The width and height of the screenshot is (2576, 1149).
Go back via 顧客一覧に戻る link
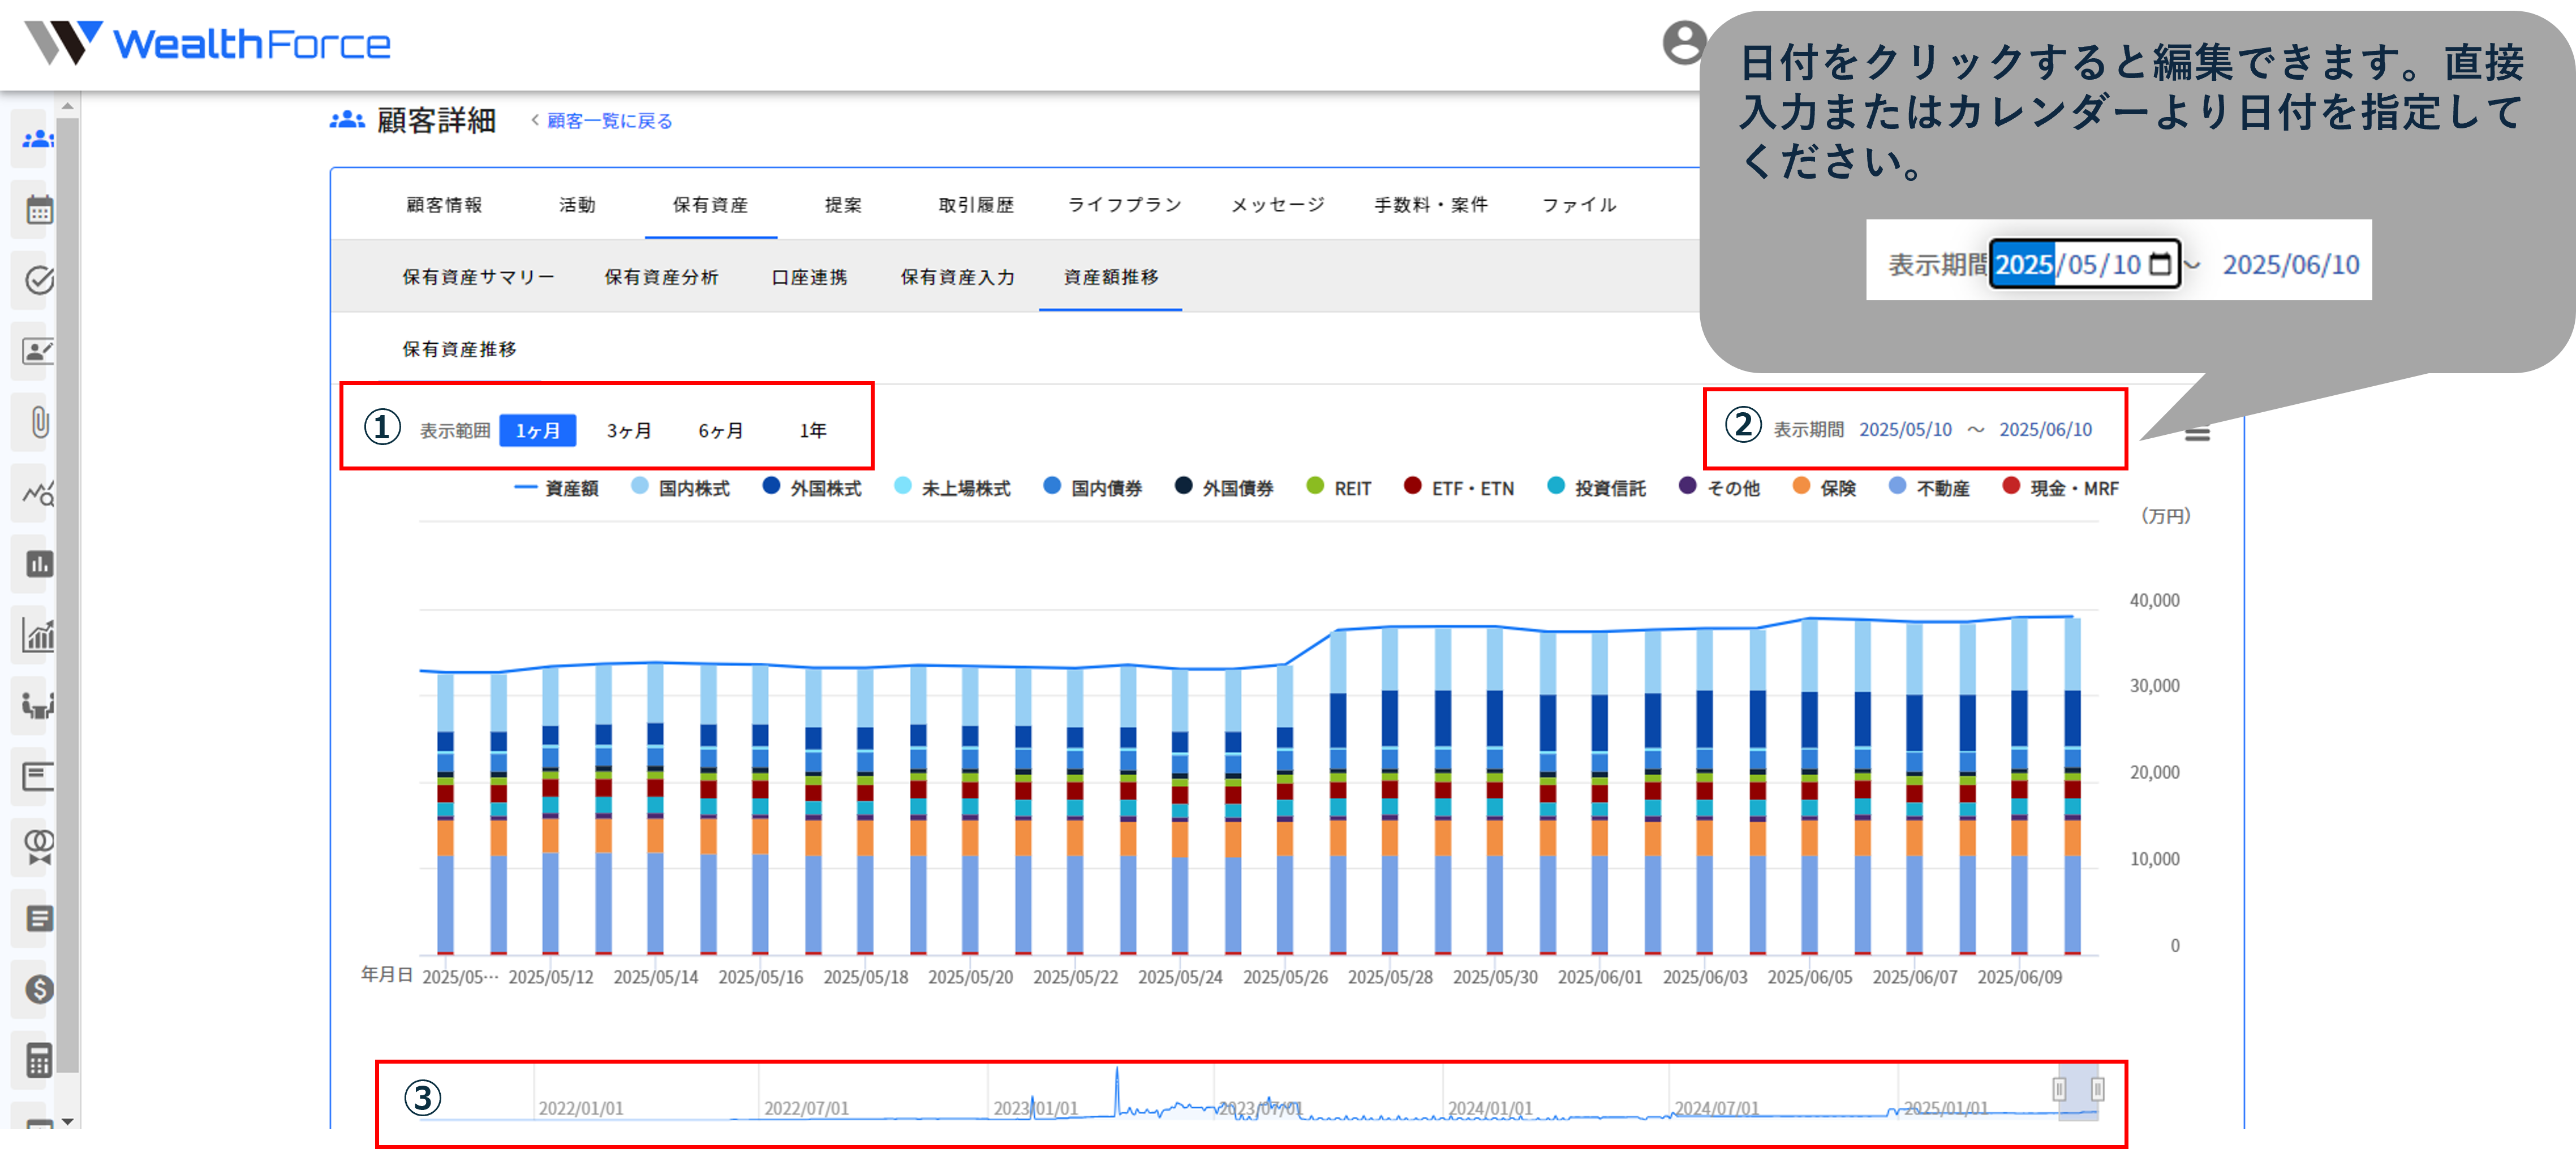[608, 121]
